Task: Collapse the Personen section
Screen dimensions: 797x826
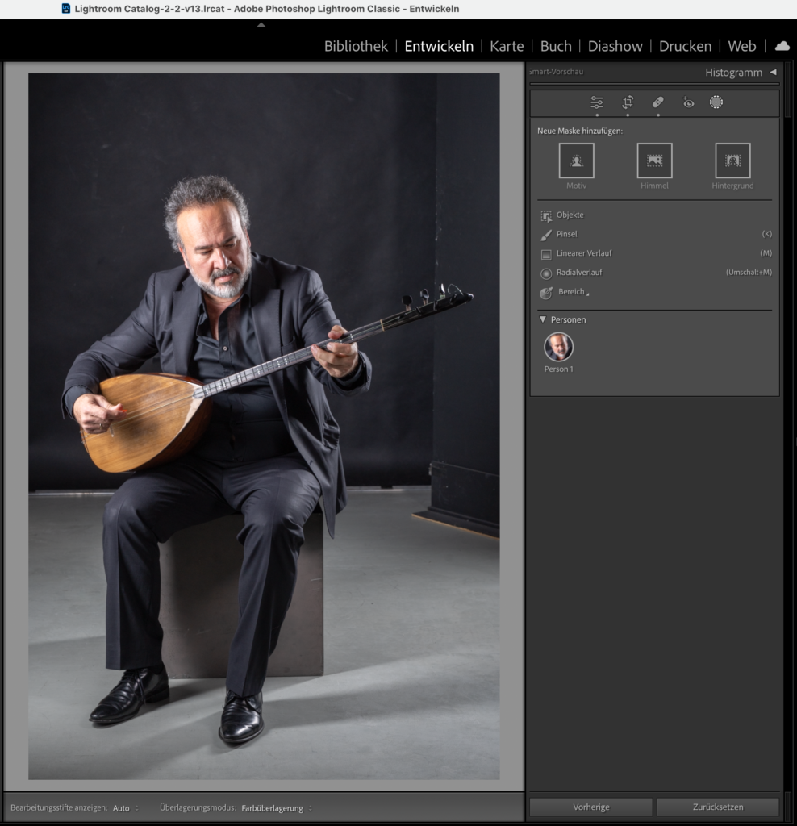Action: (543, 319)
